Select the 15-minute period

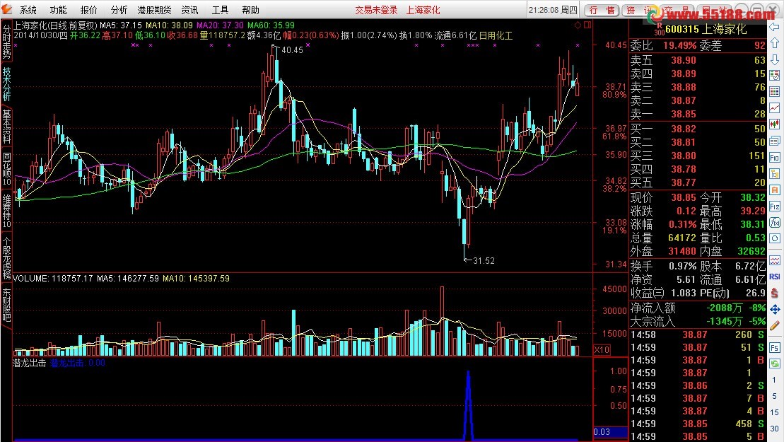[774, 412]
